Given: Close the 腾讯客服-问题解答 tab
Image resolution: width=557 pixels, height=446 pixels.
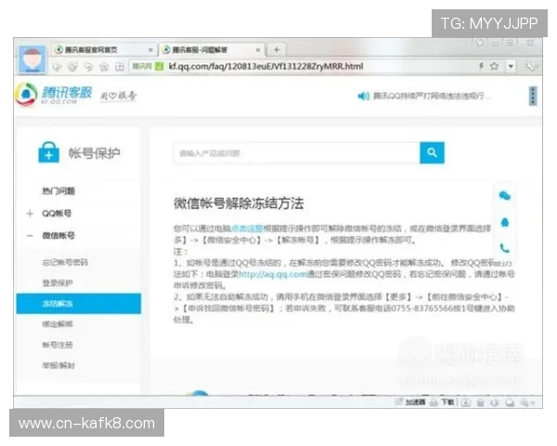Looking at the screenshot, I should click(258, 50).
